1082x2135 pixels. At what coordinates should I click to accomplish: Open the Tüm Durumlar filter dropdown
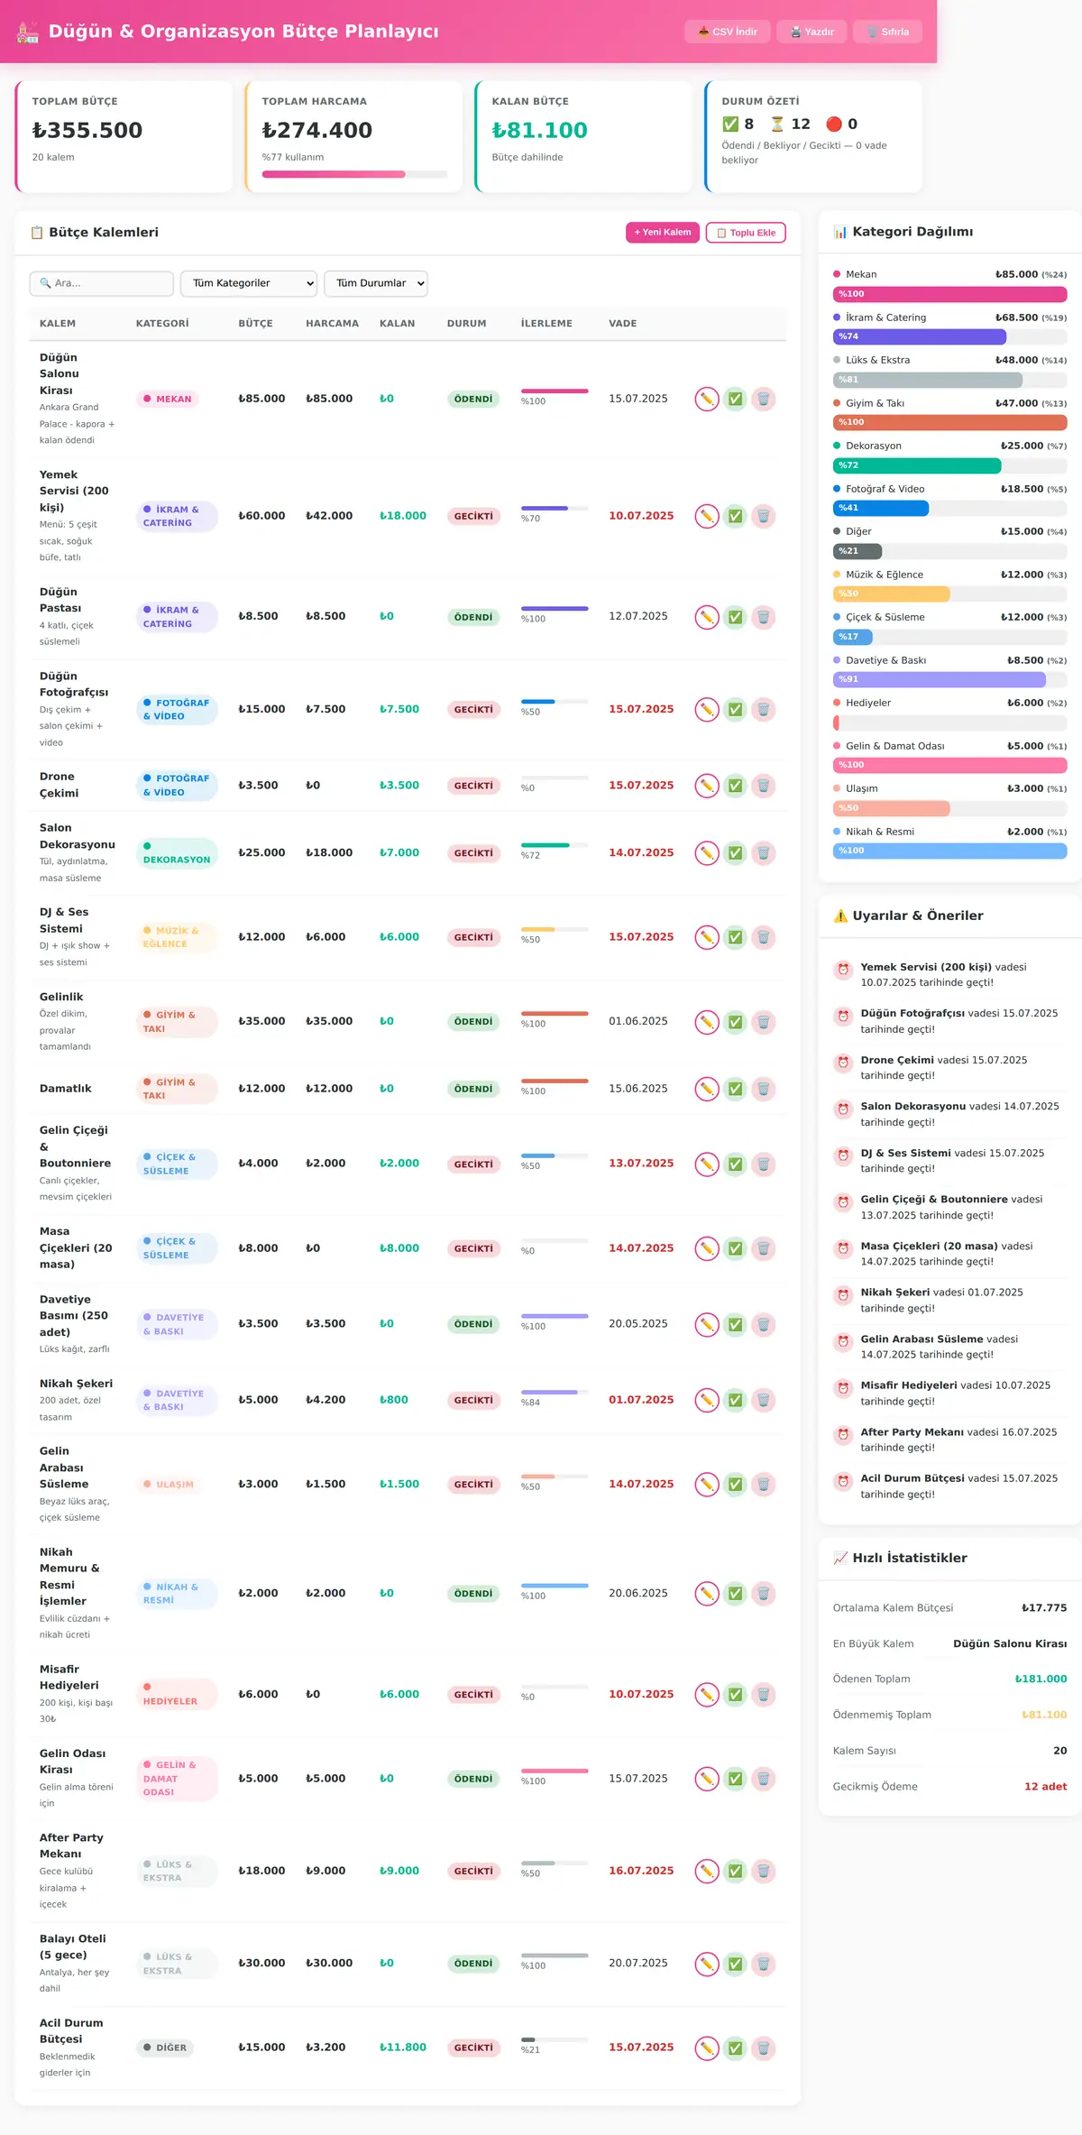coord(376,283)
